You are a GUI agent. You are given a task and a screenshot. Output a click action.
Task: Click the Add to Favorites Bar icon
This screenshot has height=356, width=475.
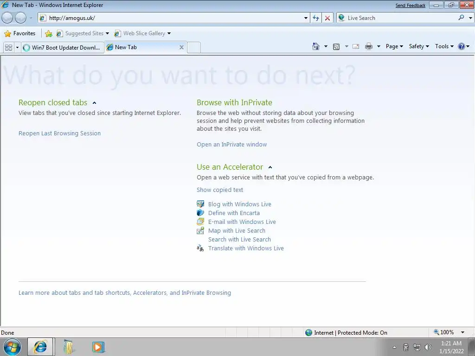click(x=48, y=33)
